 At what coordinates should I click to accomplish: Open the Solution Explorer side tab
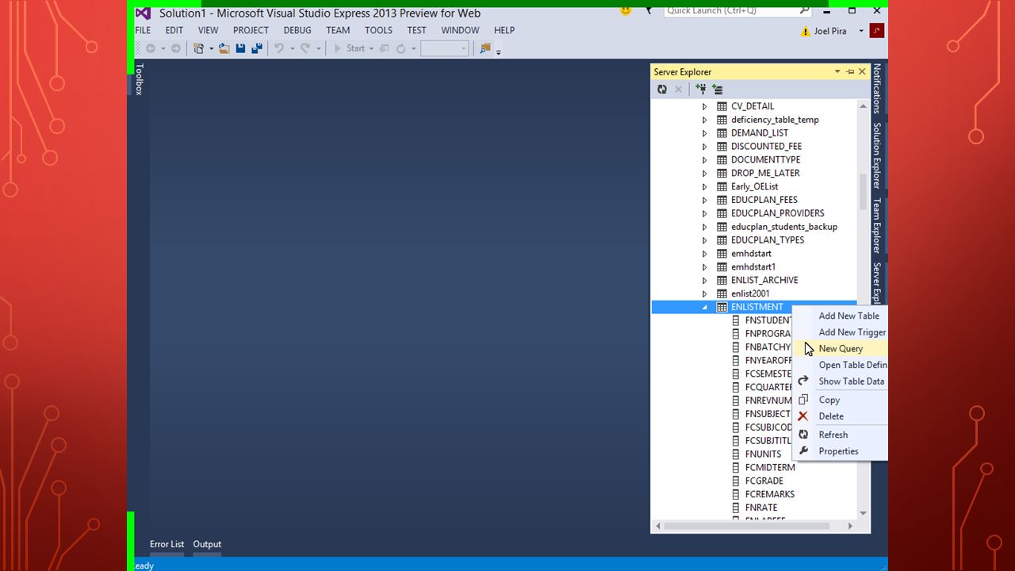click(x=877, y=155)
